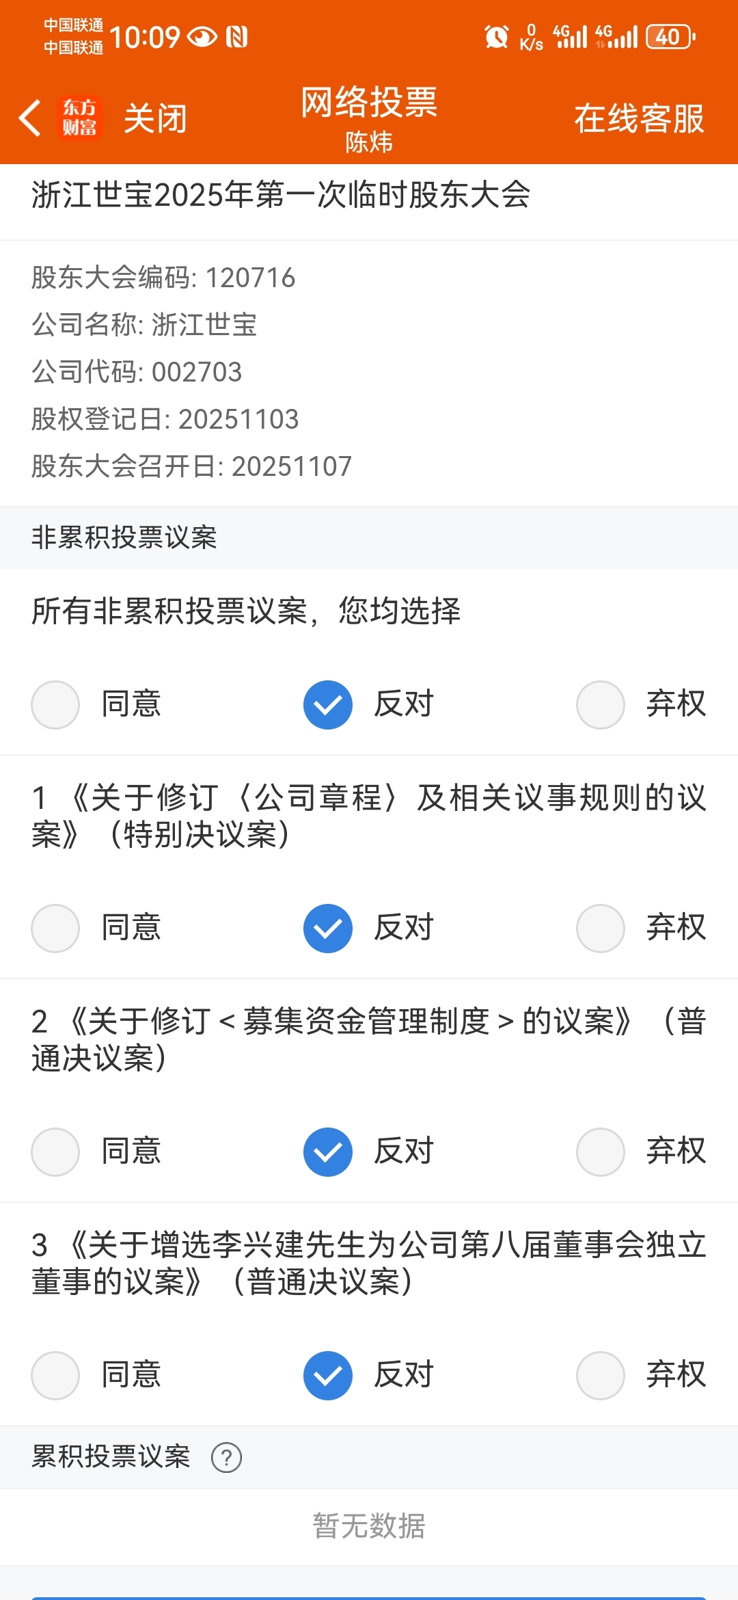Open the help icon beside 累积投票议案
This screenshot has height=1600, width=738.
tap(226, 1457)
